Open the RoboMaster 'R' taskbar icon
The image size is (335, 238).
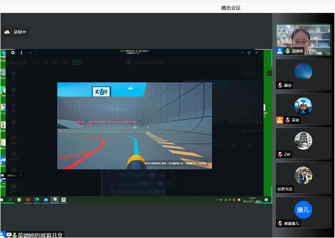point(63,200)
